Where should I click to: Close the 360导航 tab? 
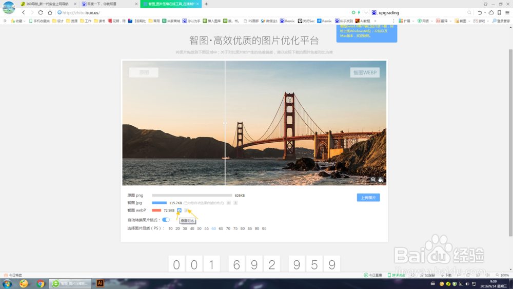[x=75, y=4]
